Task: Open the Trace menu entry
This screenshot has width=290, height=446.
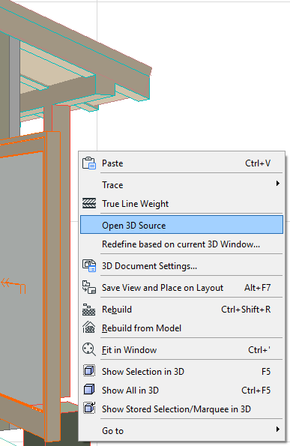Action: (x=181, y=185)
